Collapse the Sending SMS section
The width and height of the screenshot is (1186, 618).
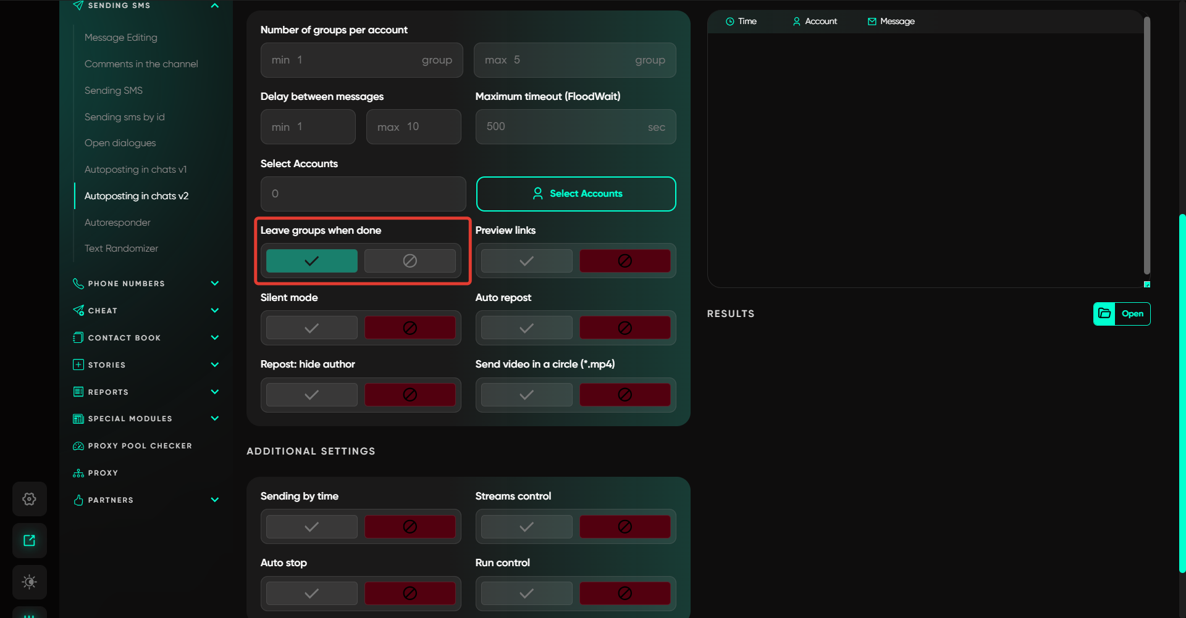[214, 6]
